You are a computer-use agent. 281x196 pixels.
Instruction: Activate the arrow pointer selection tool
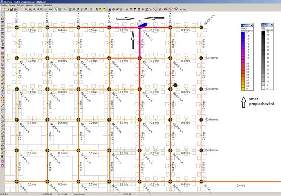[56, 9]
